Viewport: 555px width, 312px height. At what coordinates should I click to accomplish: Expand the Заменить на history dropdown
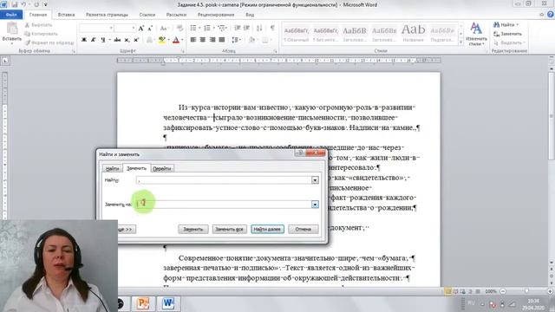click(315, 205)
